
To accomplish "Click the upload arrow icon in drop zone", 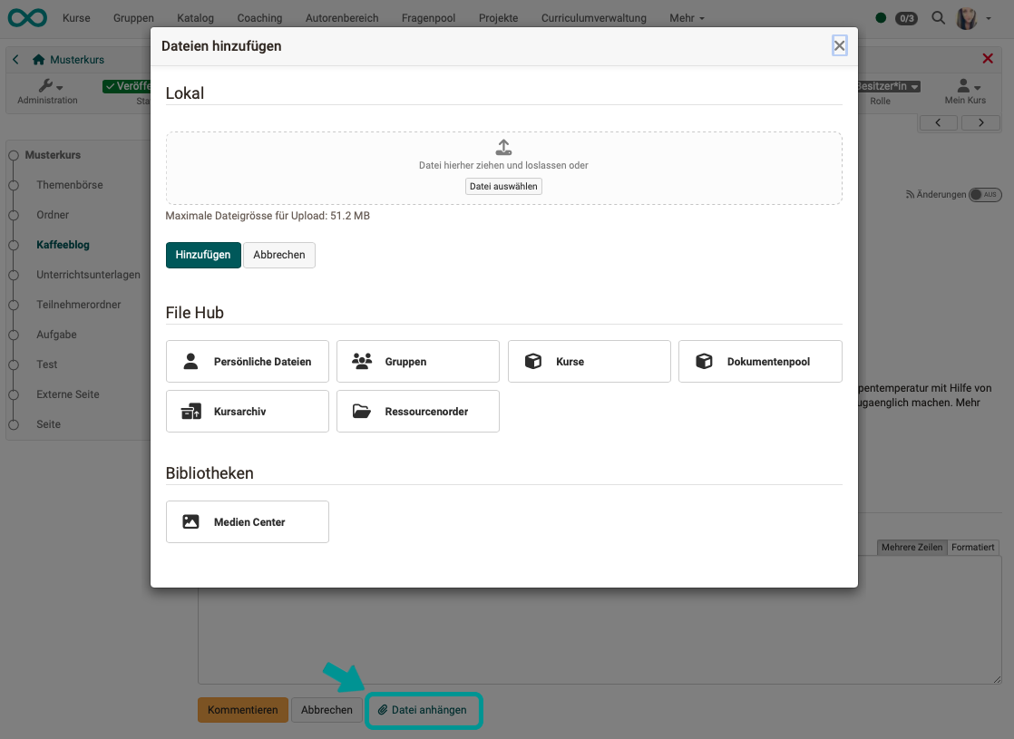I will (x=503, y=148).
